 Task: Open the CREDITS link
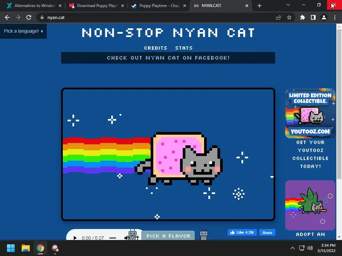click(x=156, y=48)
